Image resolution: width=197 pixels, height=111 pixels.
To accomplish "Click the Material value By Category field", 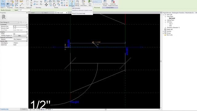I will point(20,39).
